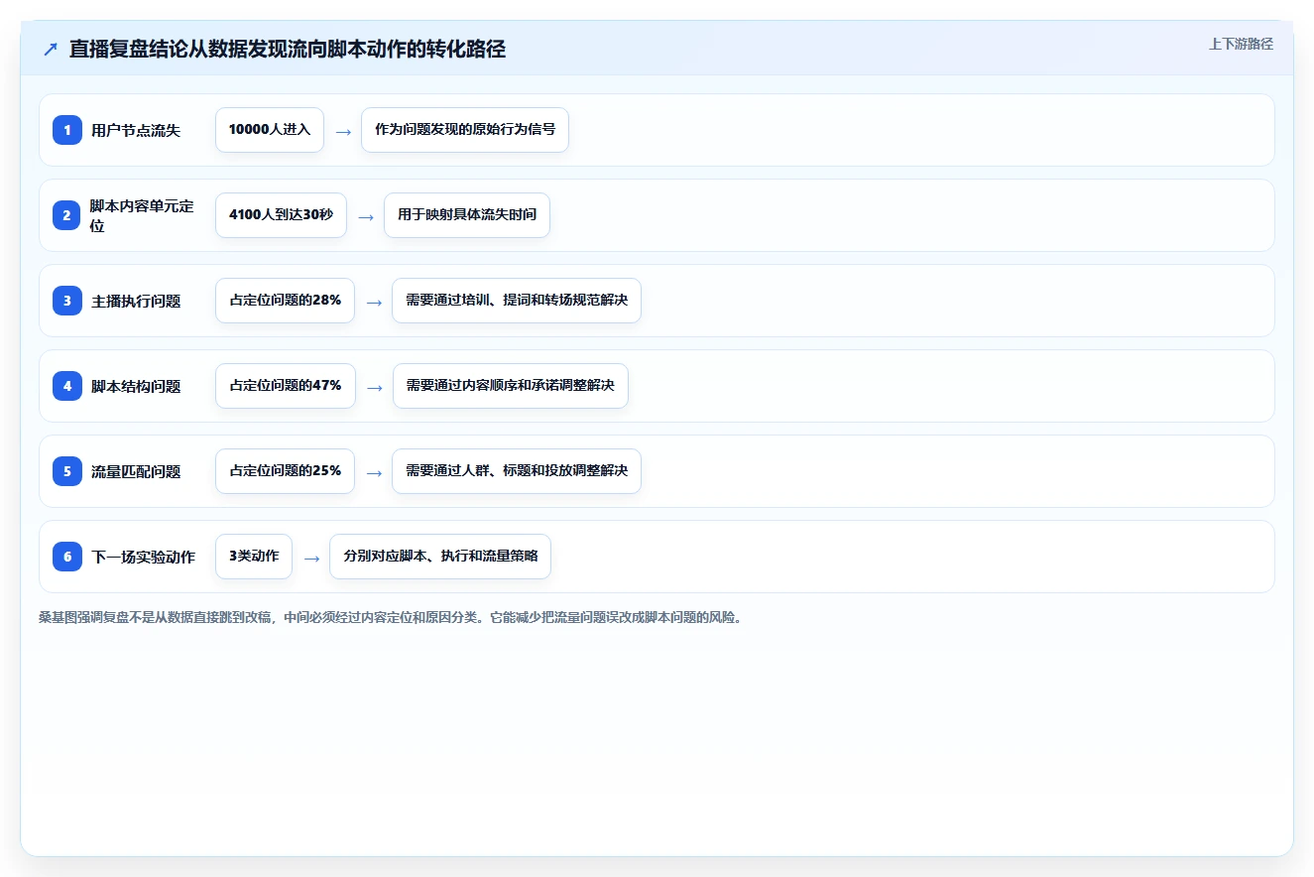Select step badge 3 for 主播执行问题

(67, 301)
